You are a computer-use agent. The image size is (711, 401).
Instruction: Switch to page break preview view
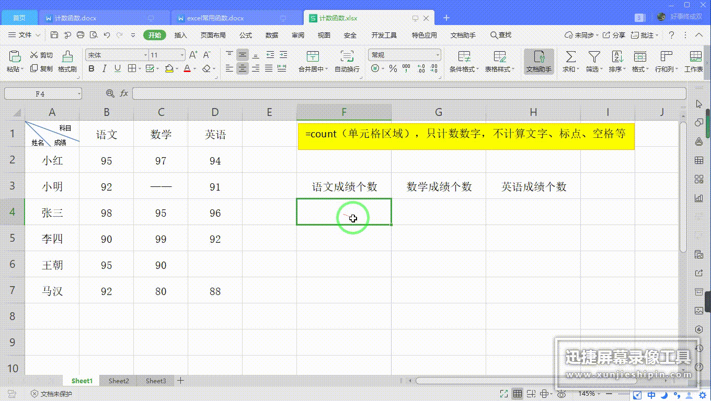pos(531,394)
